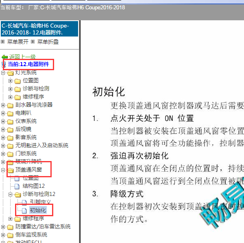Click 菜单折叠 to collapse all menus
This screenshot has width=244, height=243.
[48, 42]
